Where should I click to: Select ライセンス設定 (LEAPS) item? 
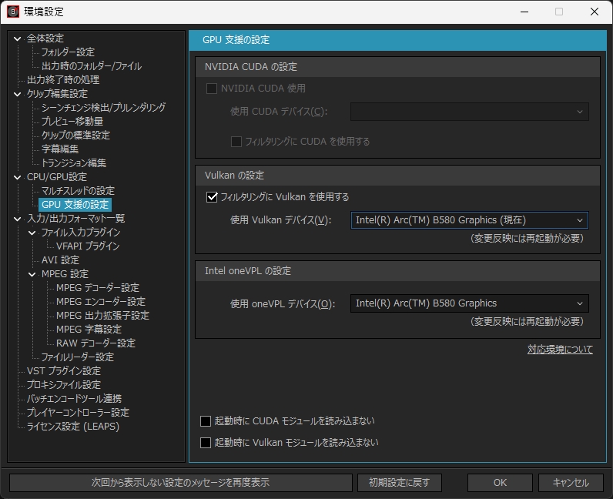73,427
